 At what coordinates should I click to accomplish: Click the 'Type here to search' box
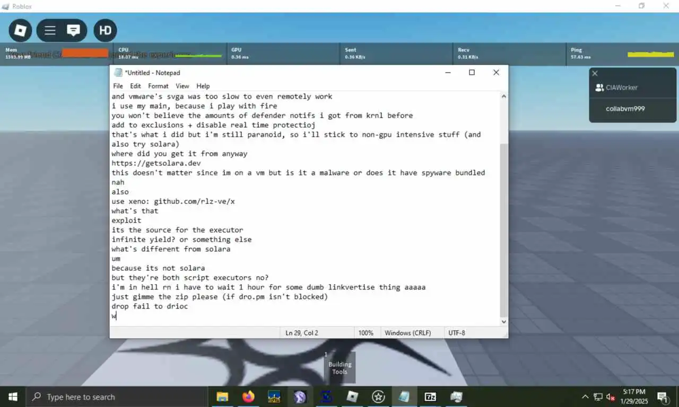[x=116, y=396]
